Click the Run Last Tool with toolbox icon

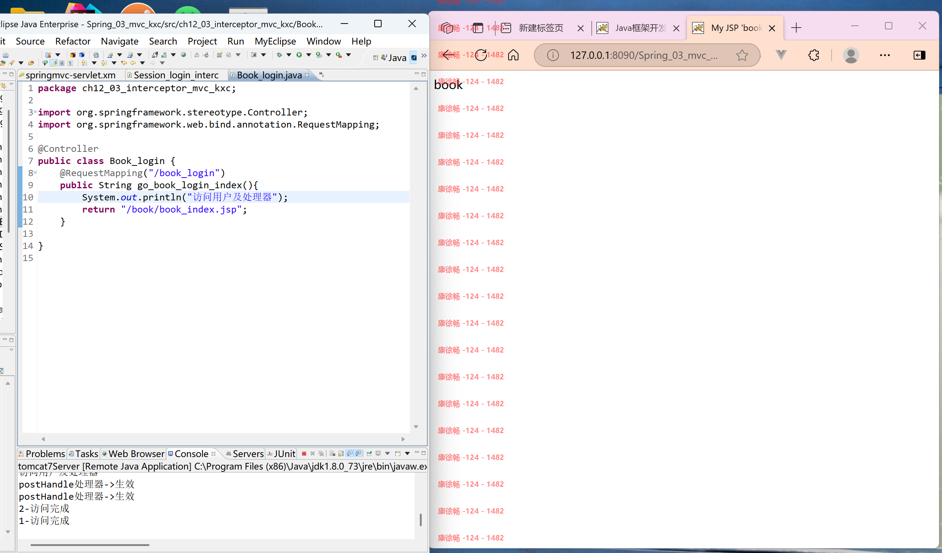(x=339, y=55)
